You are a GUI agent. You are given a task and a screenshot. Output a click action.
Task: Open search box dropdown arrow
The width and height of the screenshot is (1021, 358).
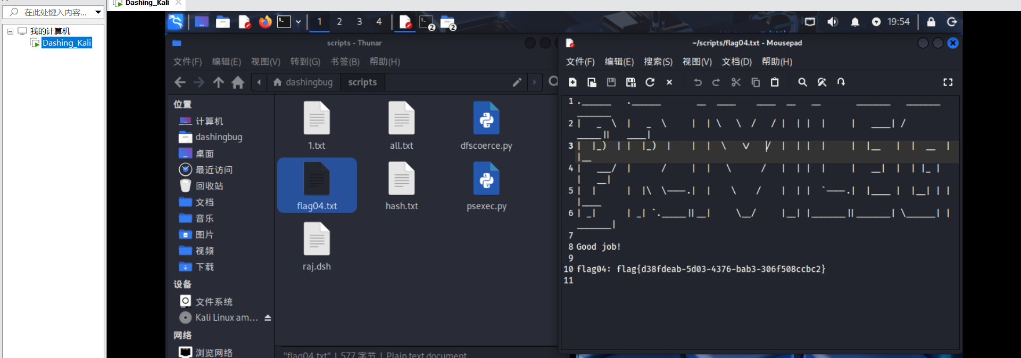click(x=98, y=12)
